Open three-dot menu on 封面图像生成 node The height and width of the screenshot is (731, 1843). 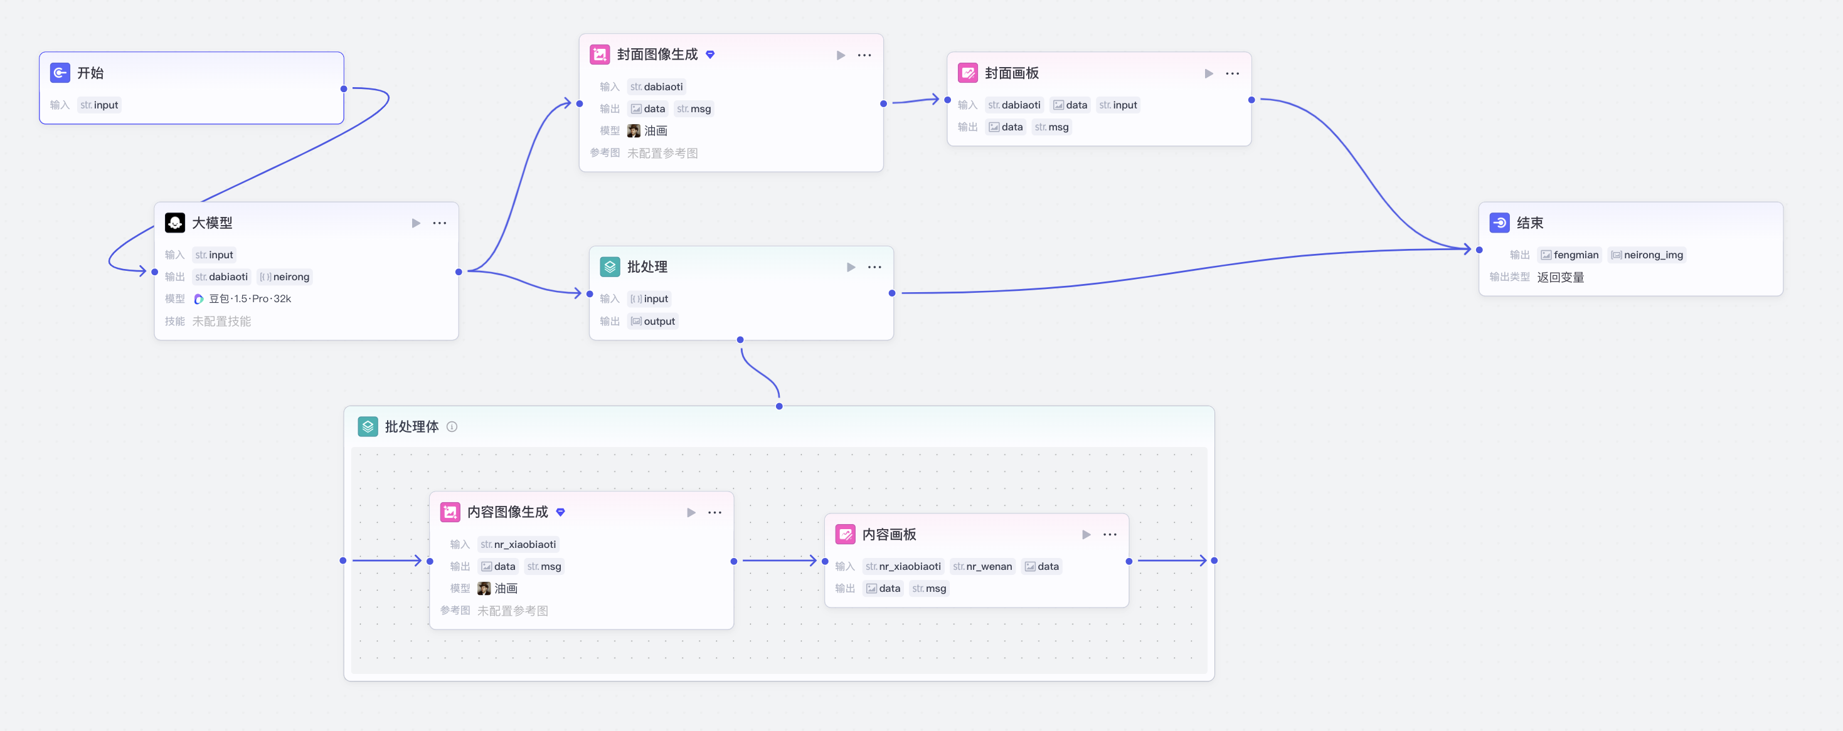pos(864,55)
